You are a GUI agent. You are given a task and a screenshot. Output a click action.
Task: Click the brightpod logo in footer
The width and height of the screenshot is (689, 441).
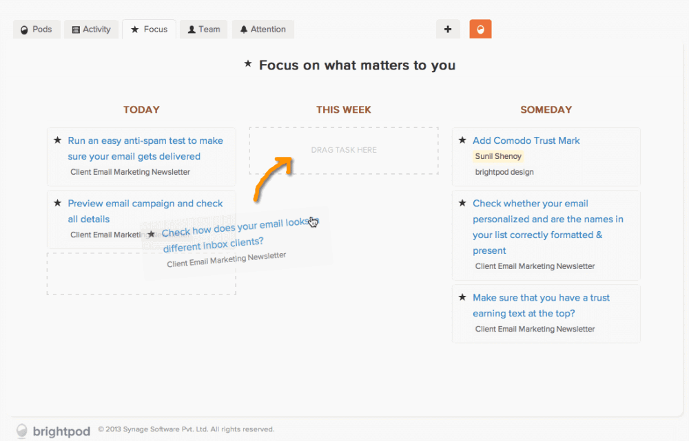tap(53, 431)
